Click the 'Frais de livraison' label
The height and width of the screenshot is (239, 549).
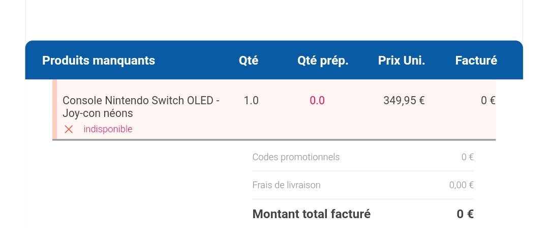click(x=286, y=185)
